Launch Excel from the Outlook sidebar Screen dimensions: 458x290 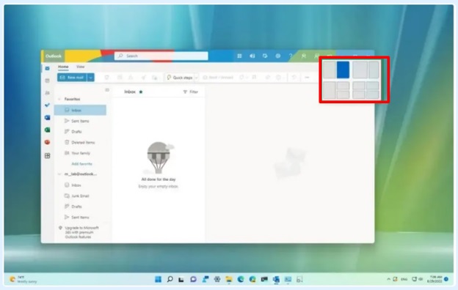(x=47, y=130)
